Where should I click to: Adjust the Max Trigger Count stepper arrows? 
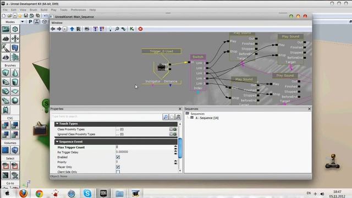pos(175,147)
